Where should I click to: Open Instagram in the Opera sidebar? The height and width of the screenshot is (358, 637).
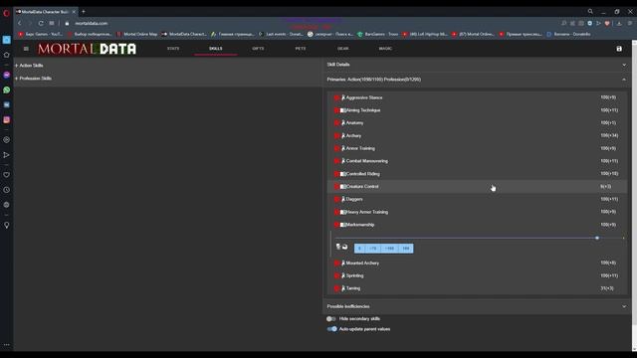[x=7, y=119]
